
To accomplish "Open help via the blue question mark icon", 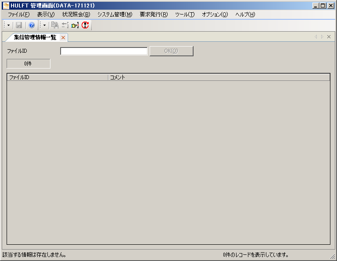I will (32, 25).
